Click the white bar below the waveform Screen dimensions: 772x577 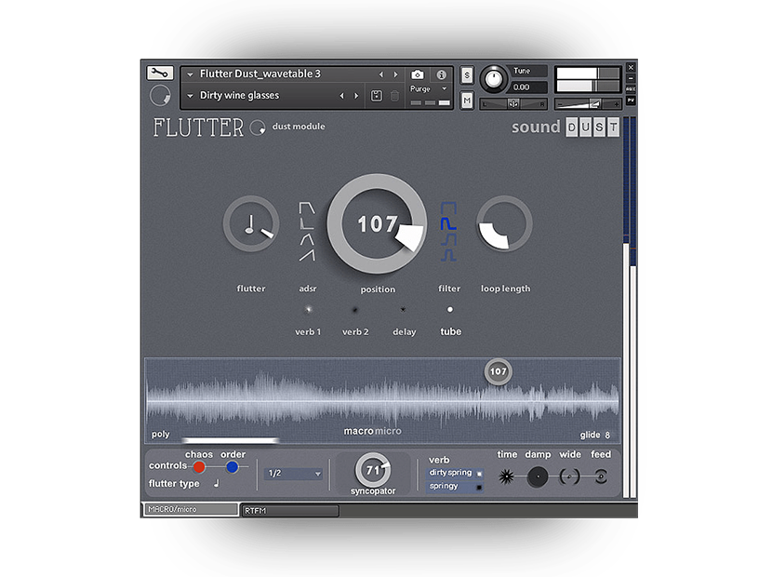(230, 440)
